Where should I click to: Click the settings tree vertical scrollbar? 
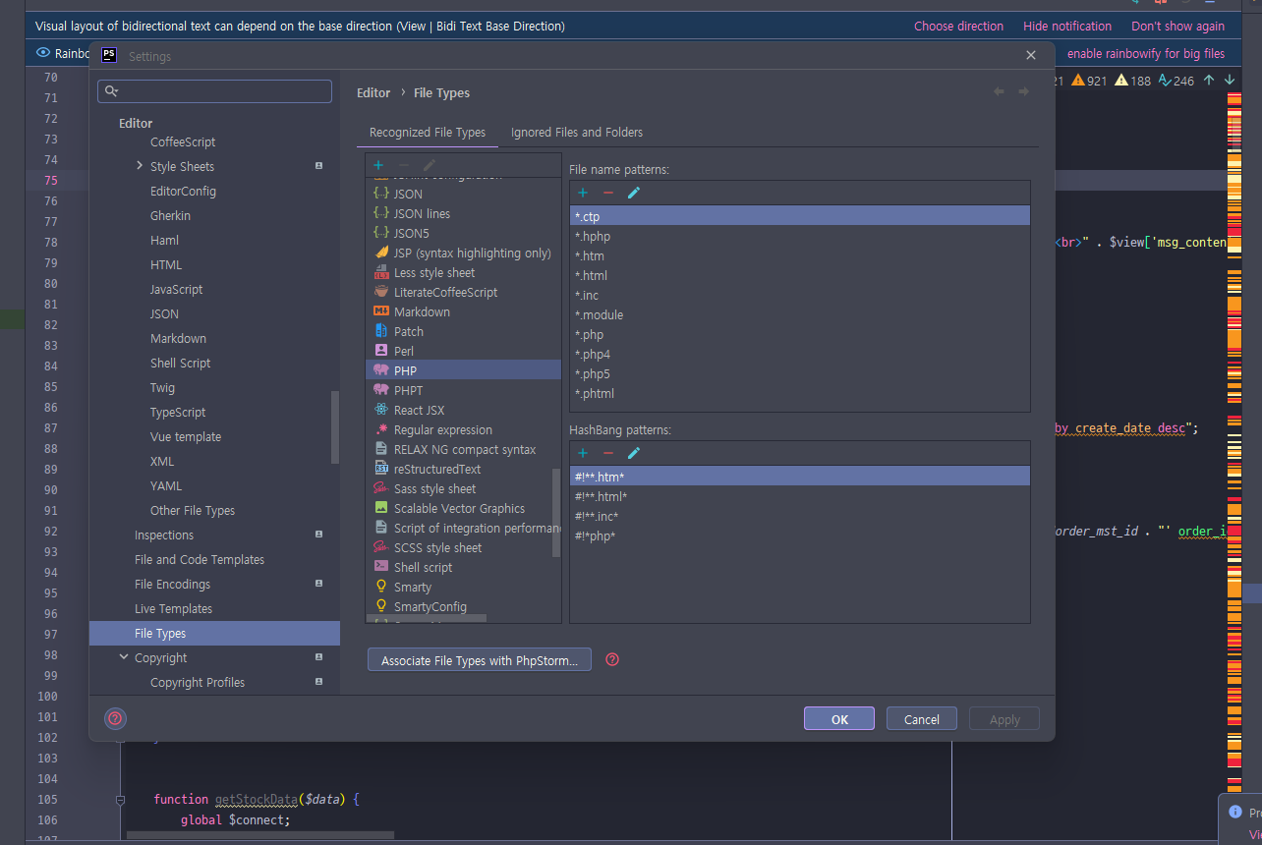click(x=335, y=427)
